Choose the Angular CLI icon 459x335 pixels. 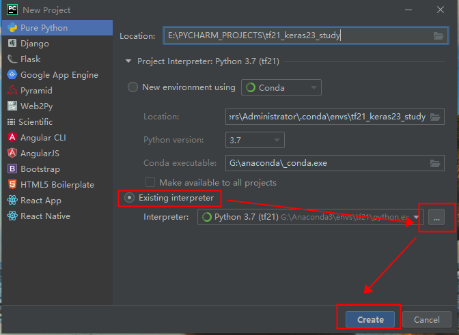point(12,138)
